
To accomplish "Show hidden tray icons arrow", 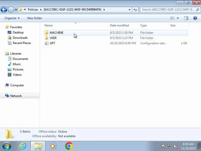I will 158,146.
